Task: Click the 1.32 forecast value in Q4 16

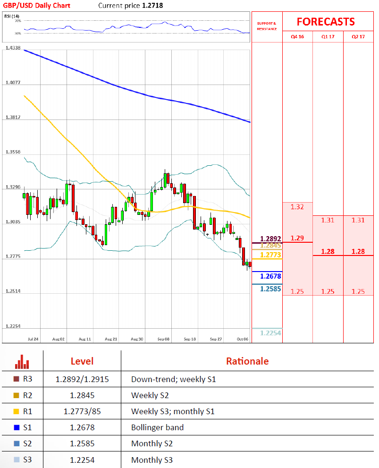Action: pos(297,207)
